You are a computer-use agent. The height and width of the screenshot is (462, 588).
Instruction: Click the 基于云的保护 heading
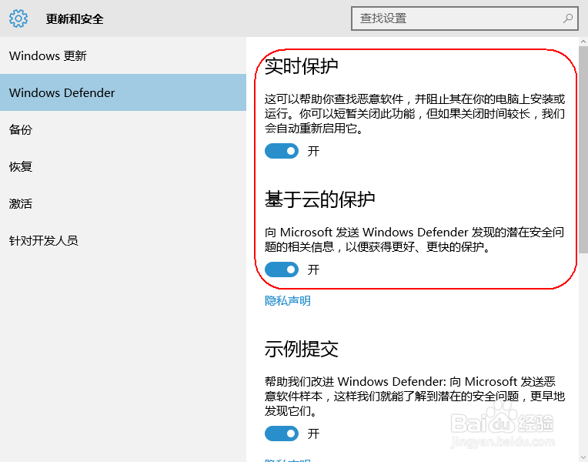320,199
